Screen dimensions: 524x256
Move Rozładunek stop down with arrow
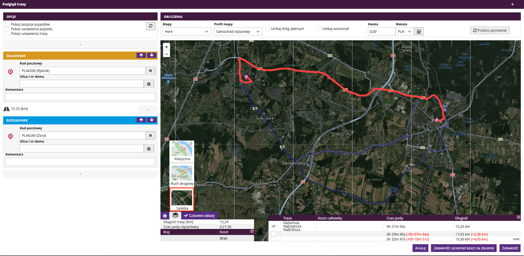[x=152, y=120]
